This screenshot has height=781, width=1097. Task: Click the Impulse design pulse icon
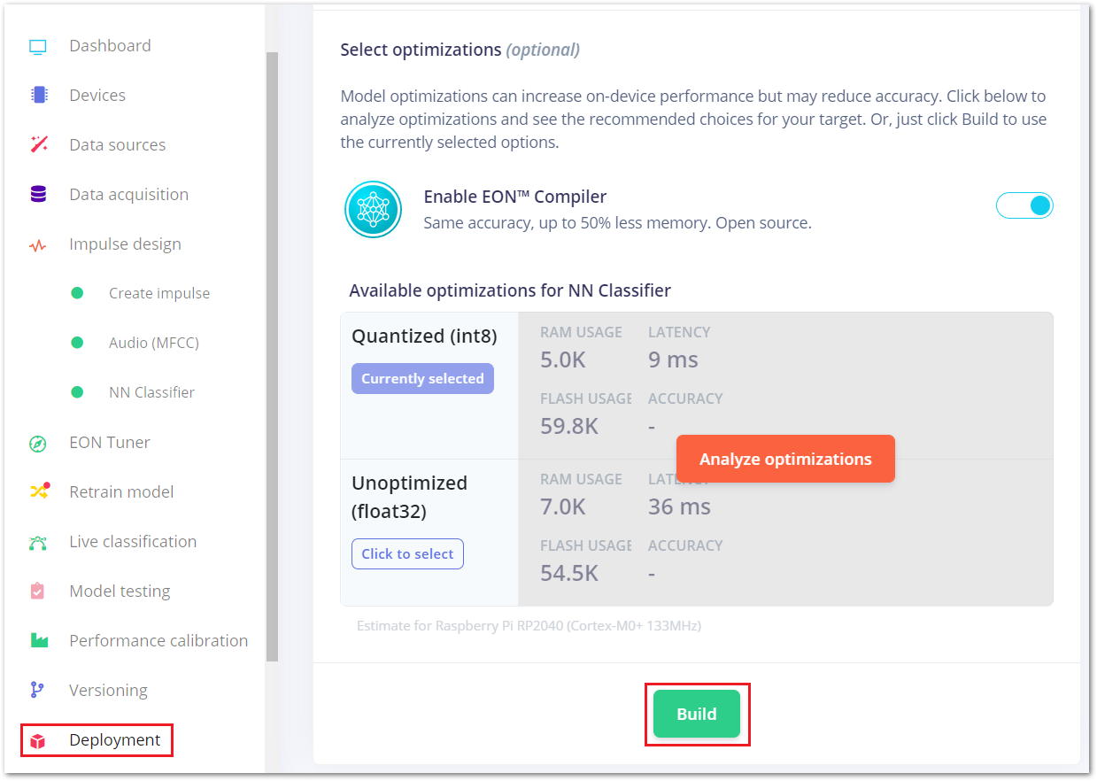point(38,245)
